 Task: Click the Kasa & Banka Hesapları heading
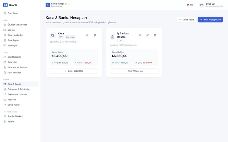coord(66,18)
